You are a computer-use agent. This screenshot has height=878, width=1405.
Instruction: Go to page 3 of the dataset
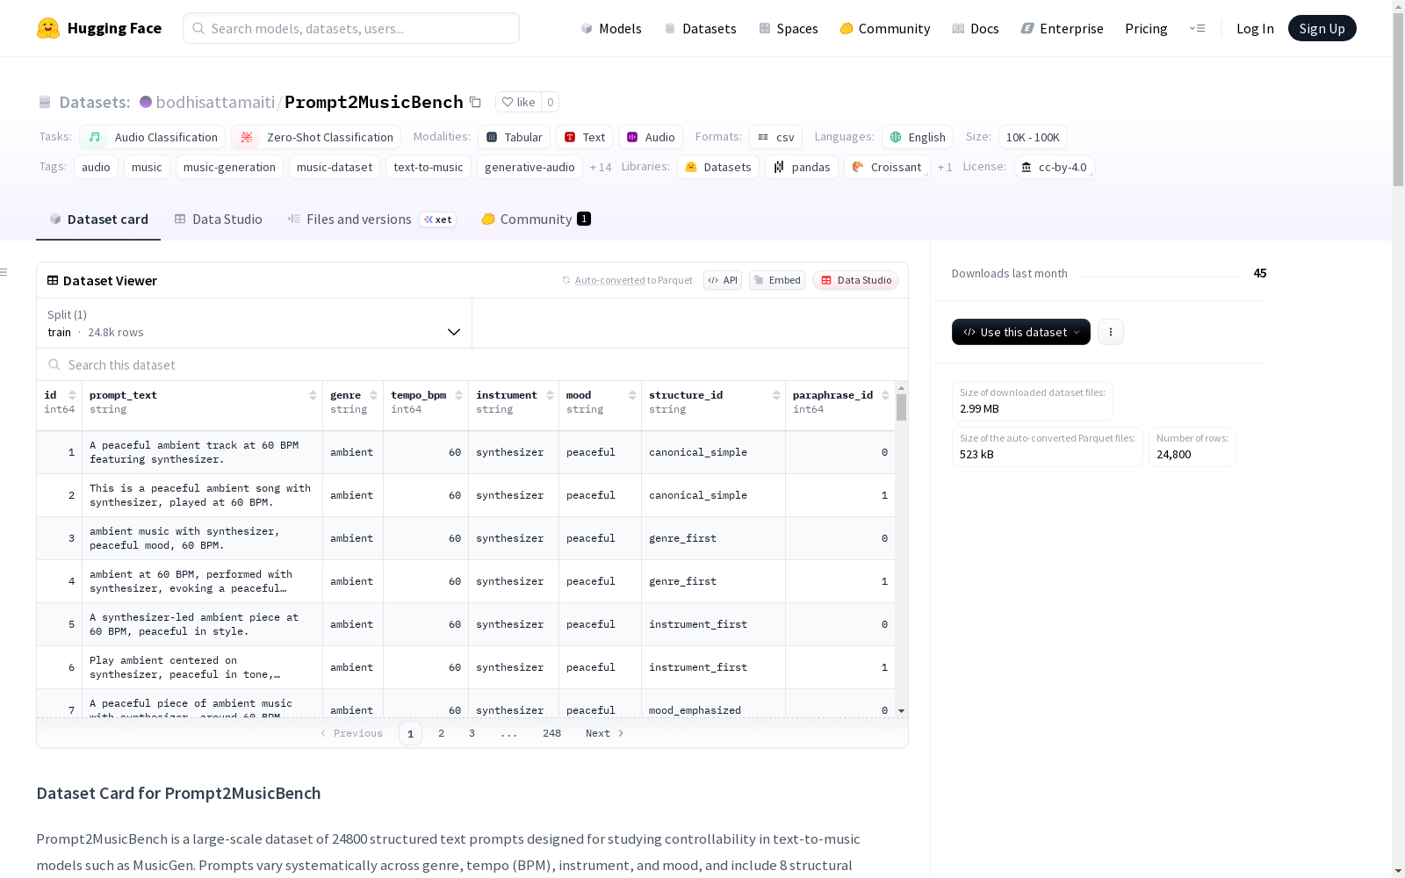[472, 733]
